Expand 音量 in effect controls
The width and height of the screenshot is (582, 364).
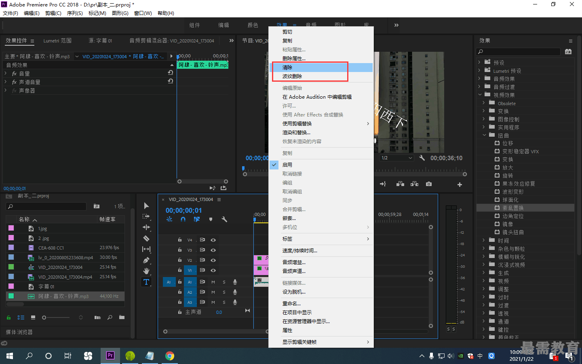click(x=6, y=73)
